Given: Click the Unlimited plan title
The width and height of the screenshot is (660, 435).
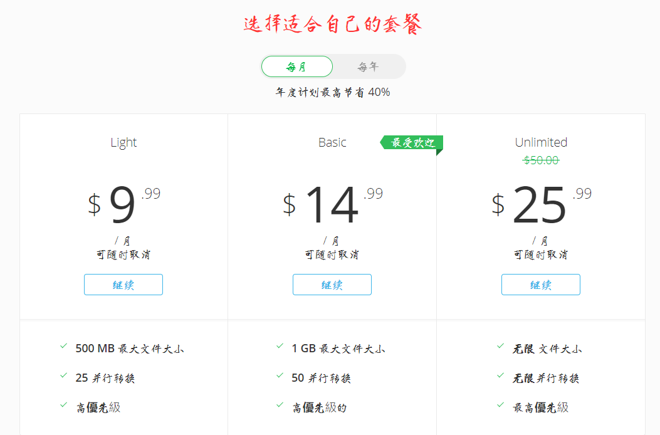Looking at the screenshot, I should coord(541,142).
